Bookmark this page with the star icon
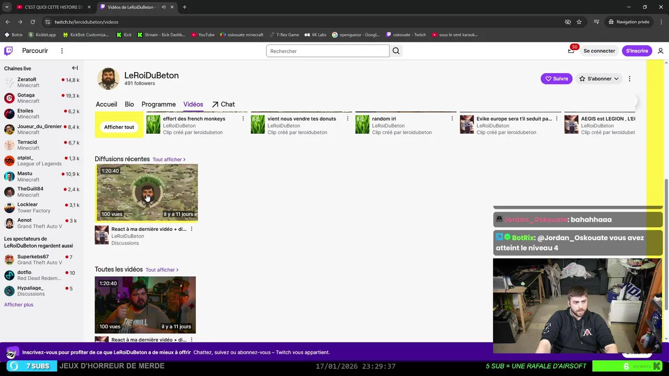669x376 pixels. [579, 22]
